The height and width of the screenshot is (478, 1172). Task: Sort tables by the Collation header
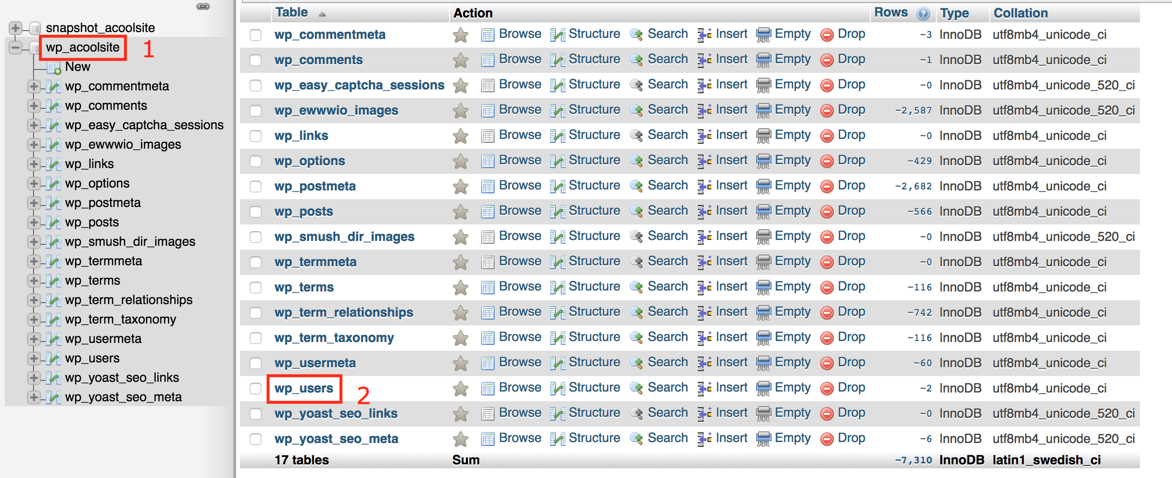(x=1020, y=13)
